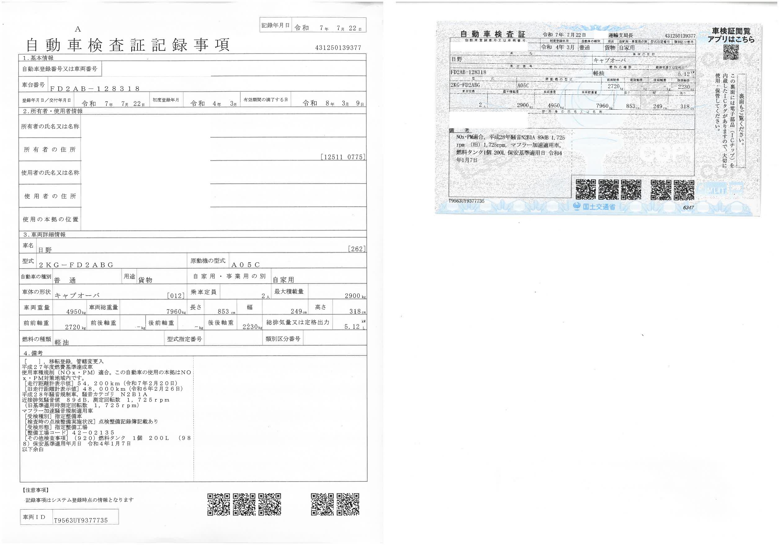Click the 燃料の種類 label on the record sheet
This screenshot has height=545, width=779.
click(x=37, y=339)
